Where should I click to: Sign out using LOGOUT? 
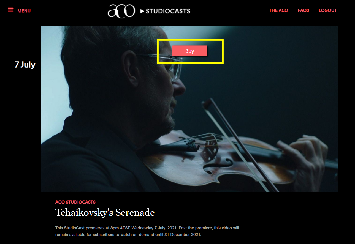coord(328,10)
